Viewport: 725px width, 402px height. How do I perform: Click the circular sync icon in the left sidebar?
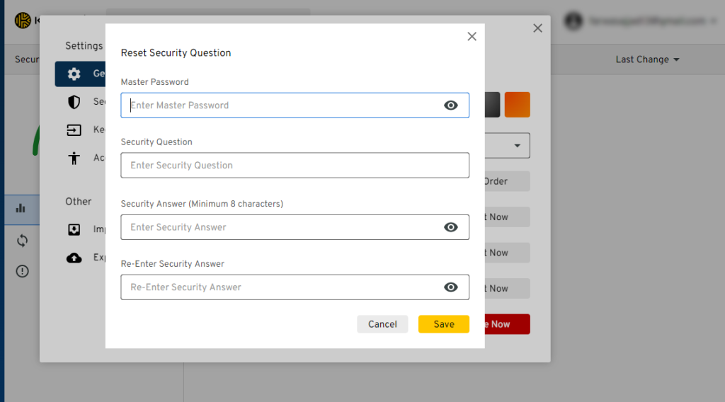[22, 241]
